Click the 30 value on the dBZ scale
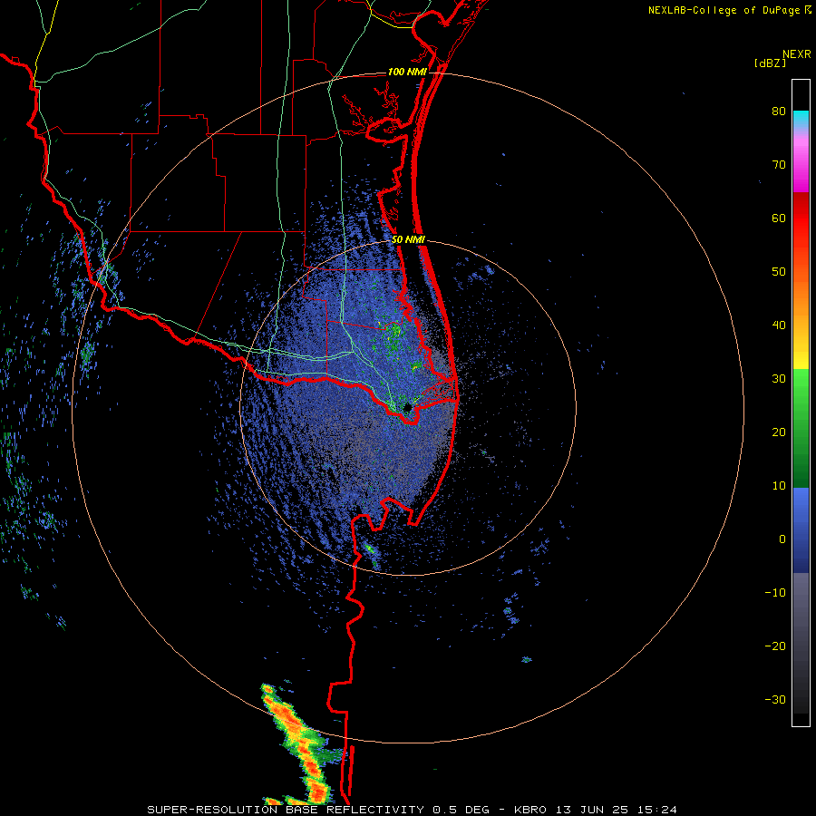This screenshot has width=816, height=816. 779,379
